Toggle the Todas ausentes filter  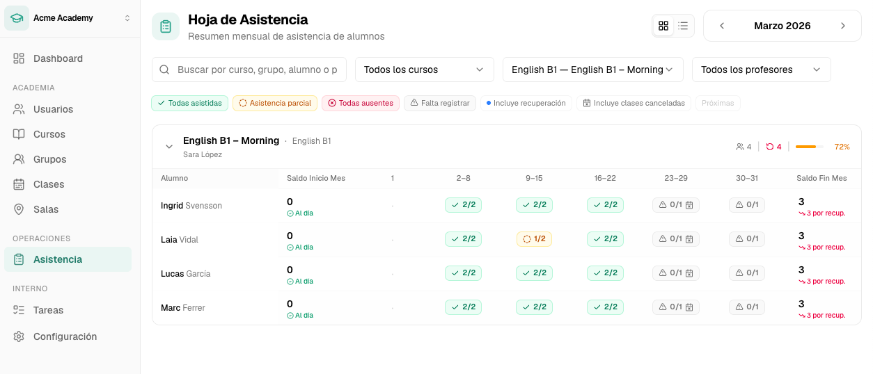361,103
